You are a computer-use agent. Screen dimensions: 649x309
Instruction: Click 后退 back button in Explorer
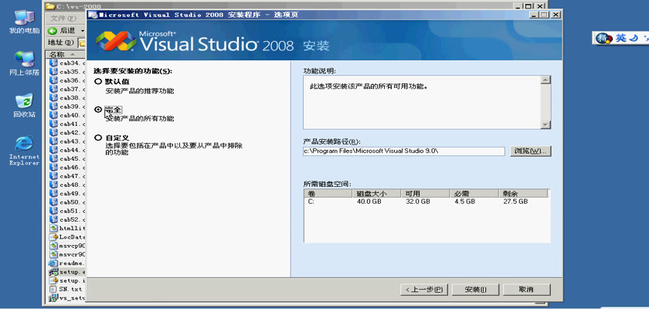[x=61, y=30]
